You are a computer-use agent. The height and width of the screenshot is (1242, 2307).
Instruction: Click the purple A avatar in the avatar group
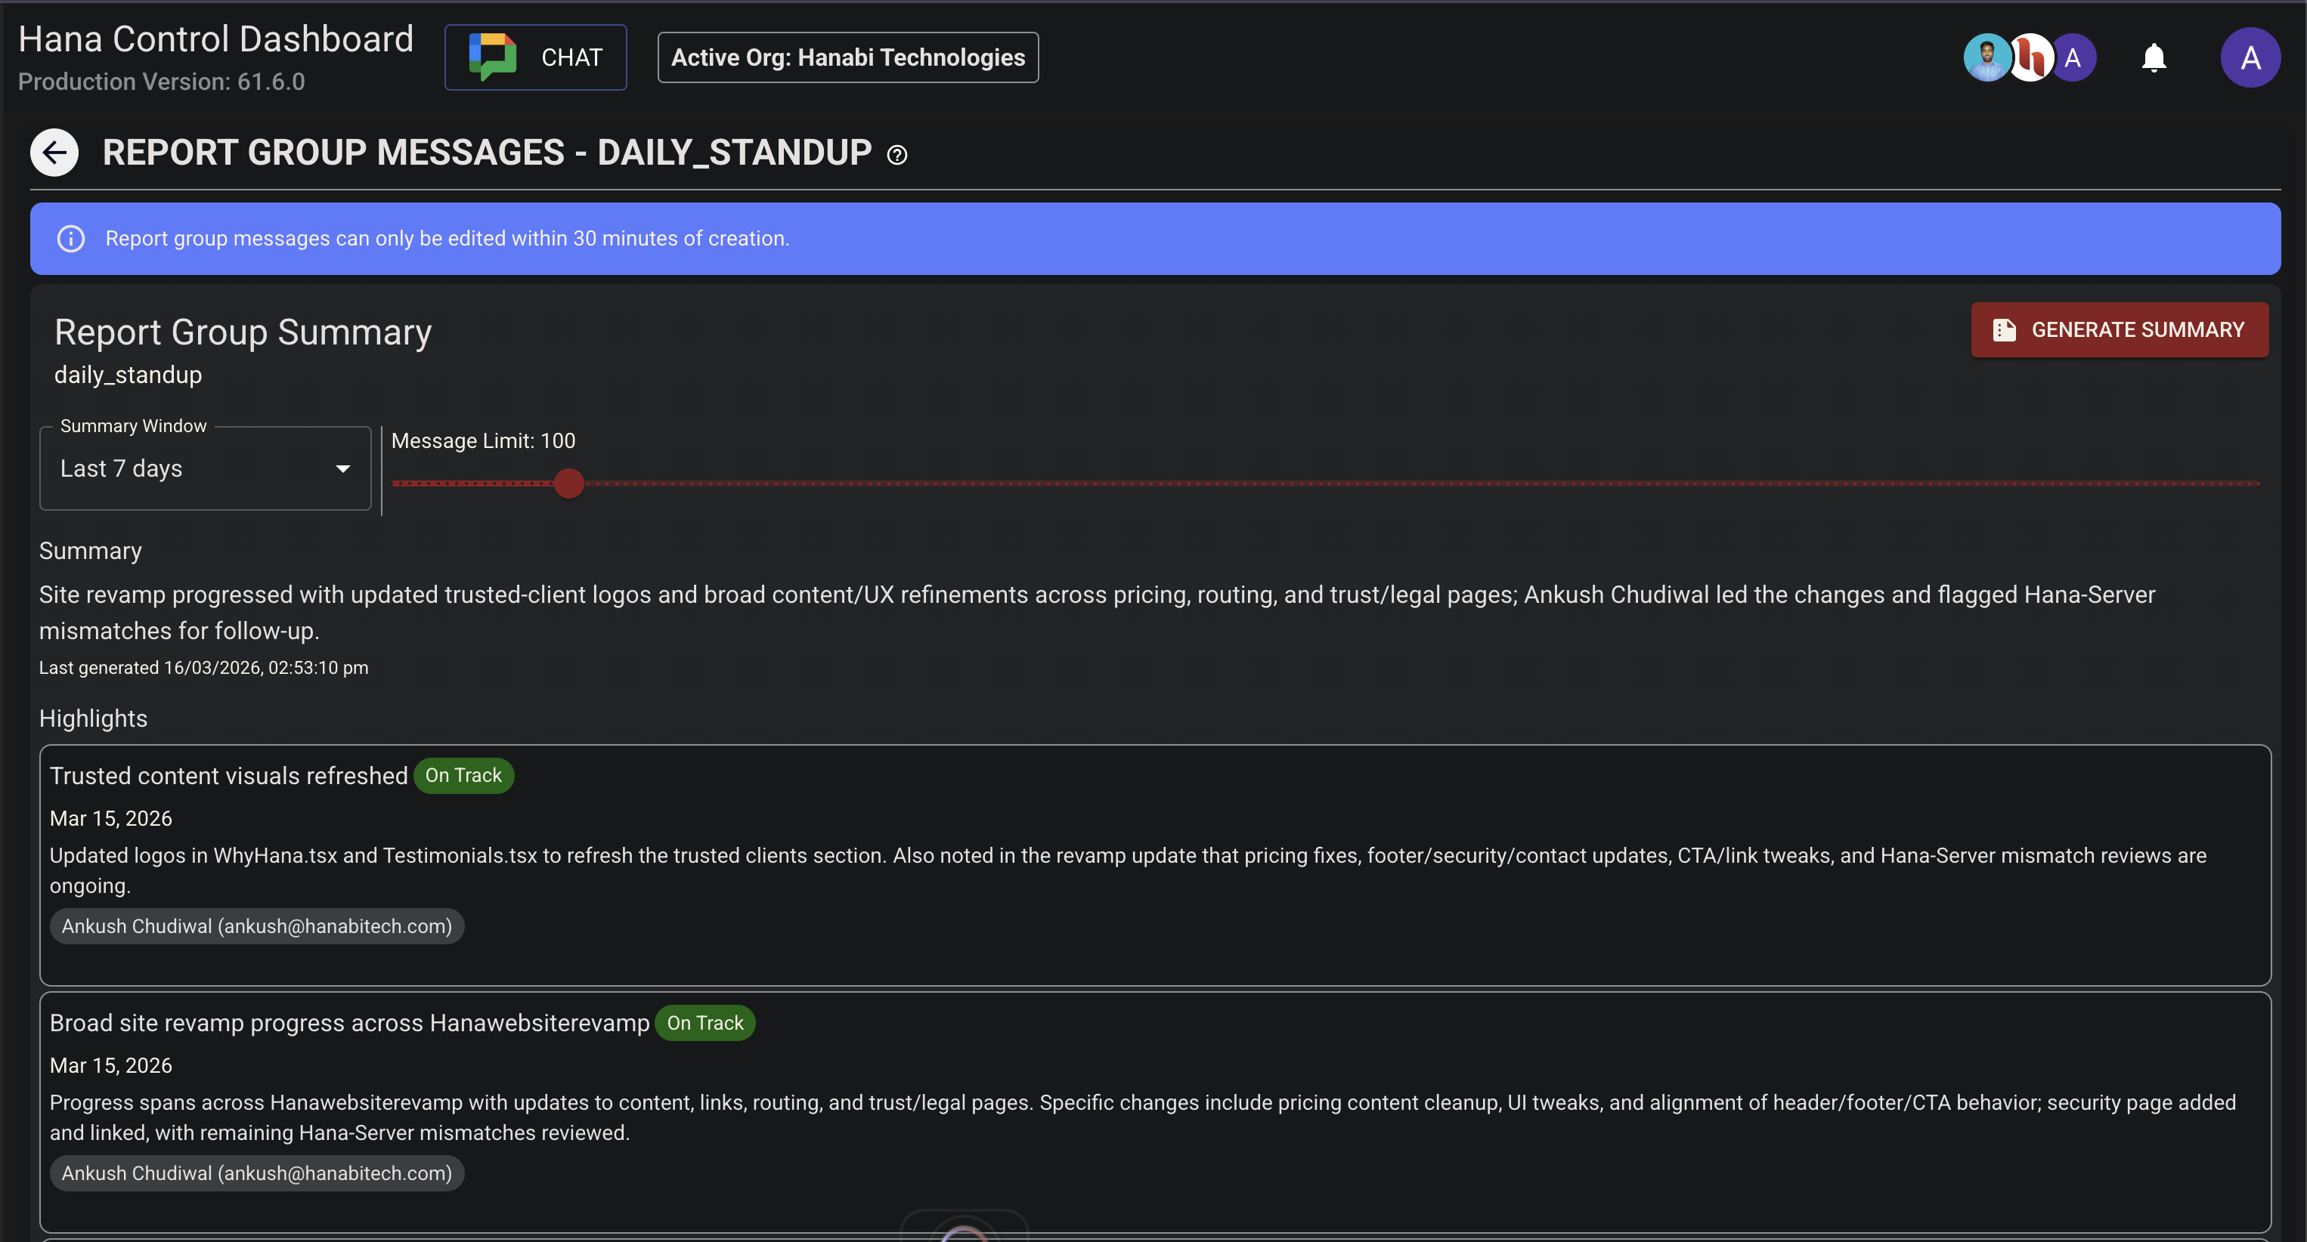click(2076, 57)
